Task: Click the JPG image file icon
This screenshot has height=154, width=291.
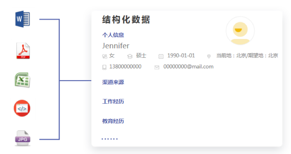Action: 23,138
